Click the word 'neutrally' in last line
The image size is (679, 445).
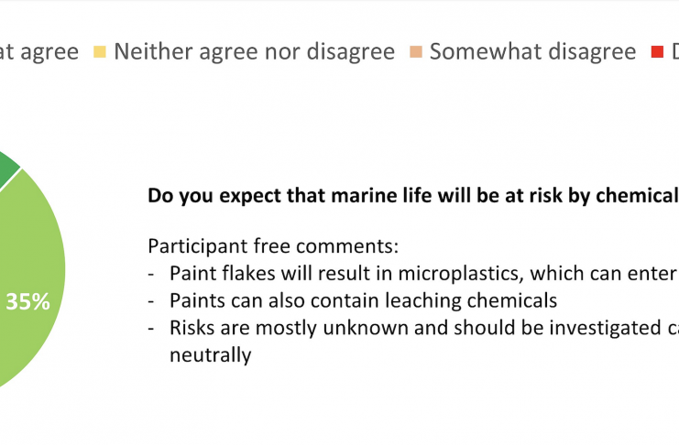(x=210, y=355)
